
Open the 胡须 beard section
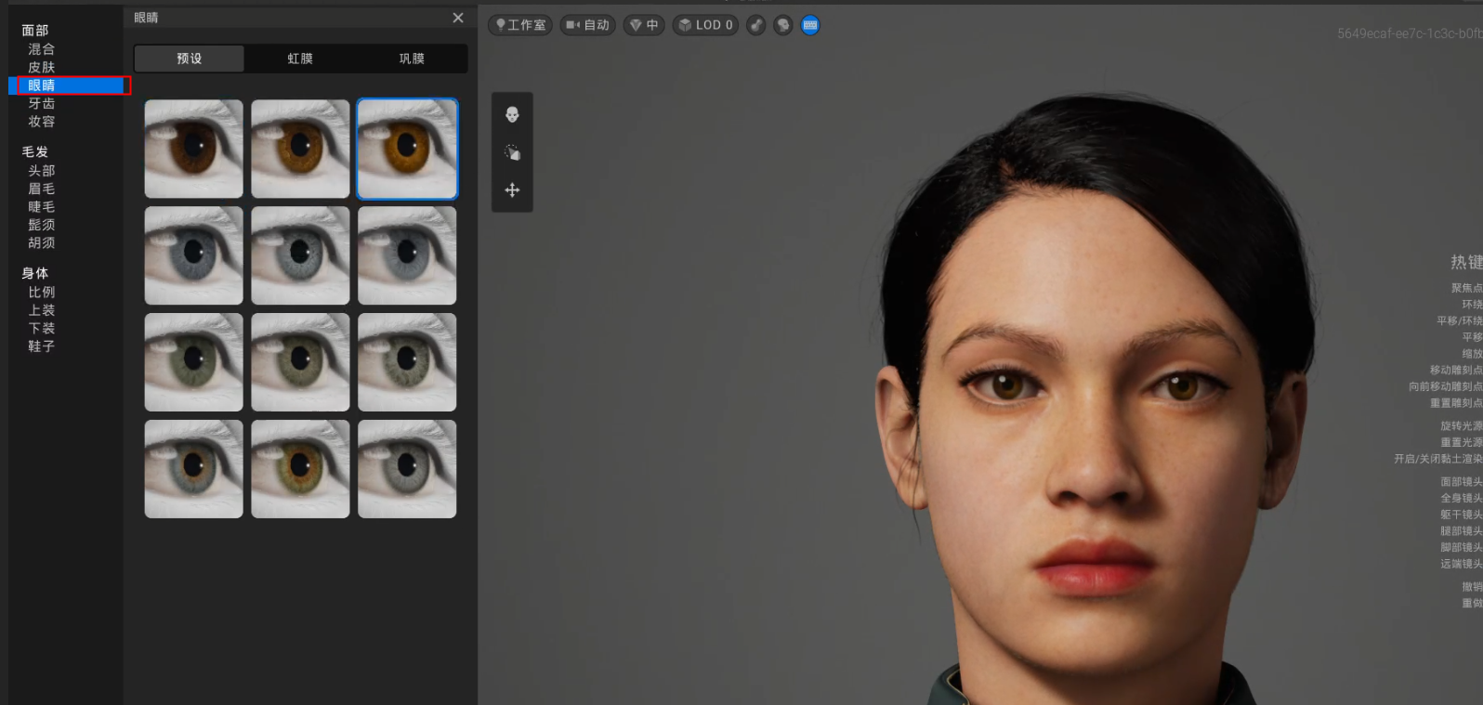pos(41,242)
